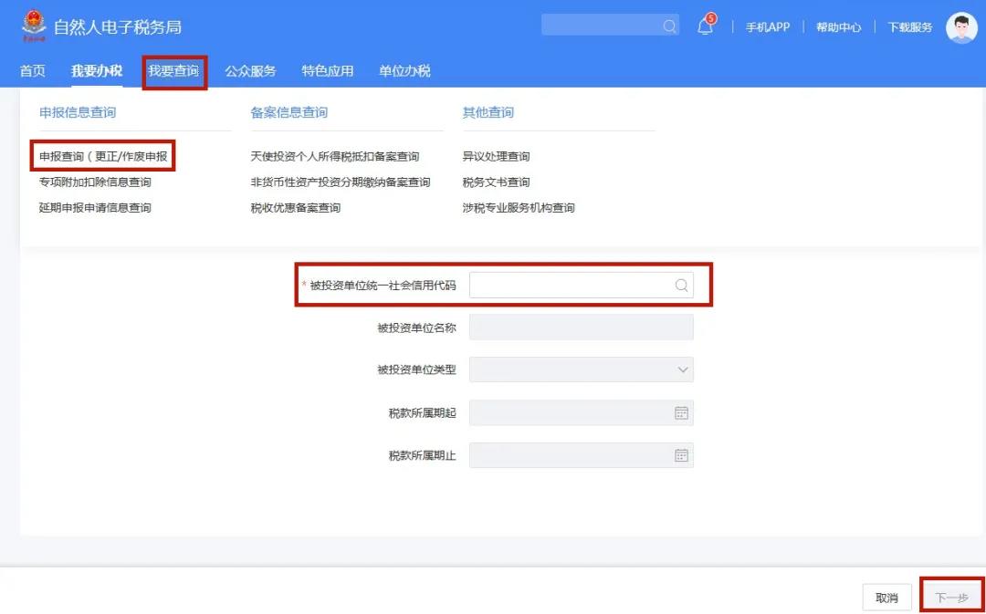
Task: Click the magnifier inside the credit code field
Action: point(680,286)
